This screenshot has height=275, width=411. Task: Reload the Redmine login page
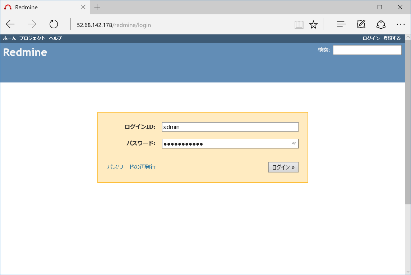pyautogui.click(x=53, y=24)
